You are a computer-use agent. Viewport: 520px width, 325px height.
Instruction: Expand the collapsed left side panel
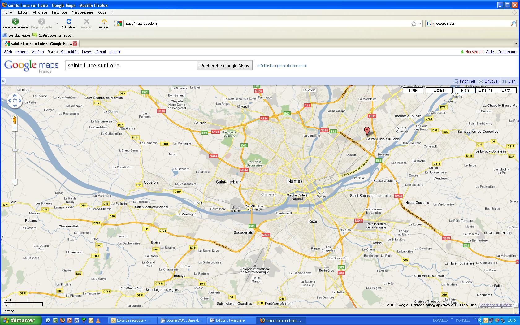click(3, 81)
